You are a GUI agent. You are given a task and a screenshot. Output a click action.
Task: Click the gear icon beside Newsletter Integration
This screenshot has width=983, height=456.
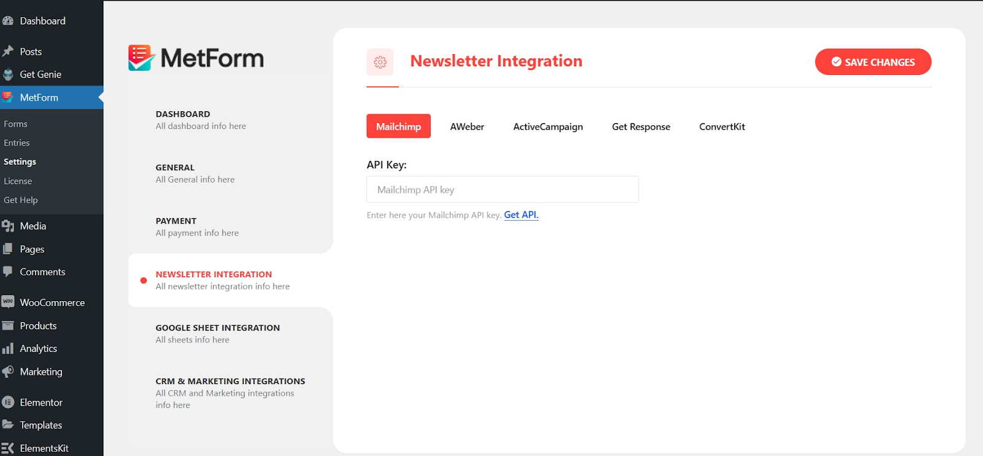[380, 62]
